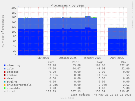Click the 100 y-axis tick label

tap(14, 32)
